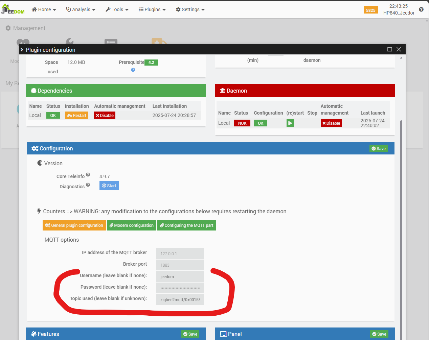The height and width of the screenshot is (340, 429).
Task: Maximize the Plugin configuration dialog
Action: (x=389, y=49)
